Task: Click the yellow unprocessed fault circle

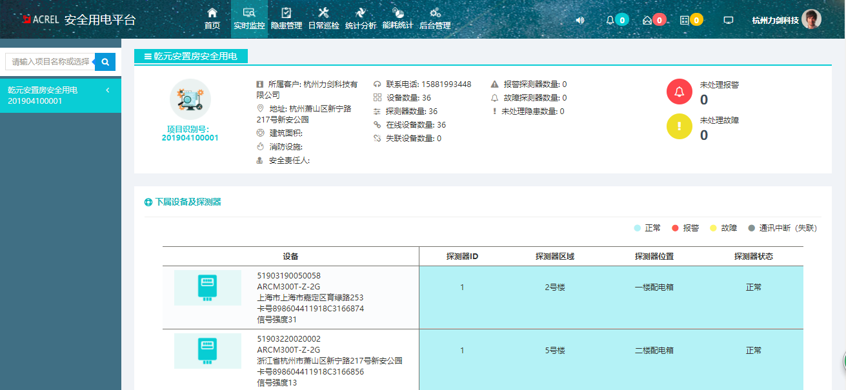Action: point(679,127)
